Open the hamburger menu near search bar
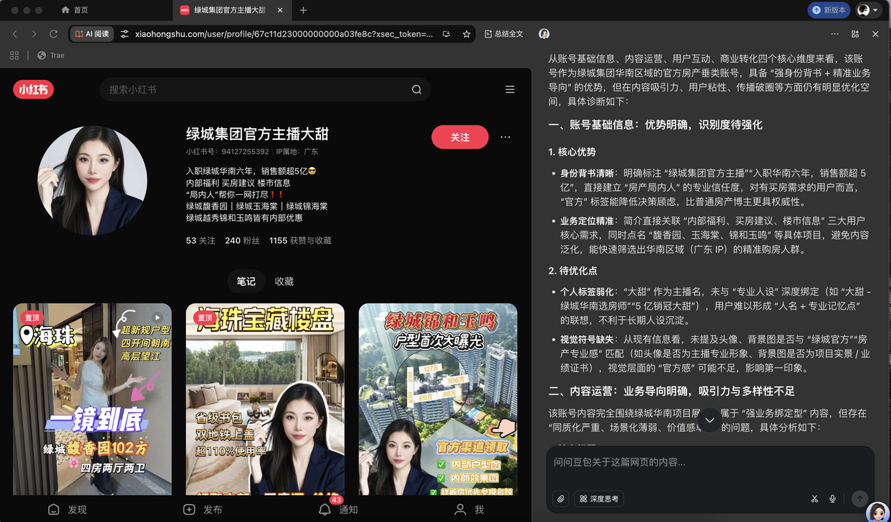Viewport: 891px width, 522px height. coord(510,89)
